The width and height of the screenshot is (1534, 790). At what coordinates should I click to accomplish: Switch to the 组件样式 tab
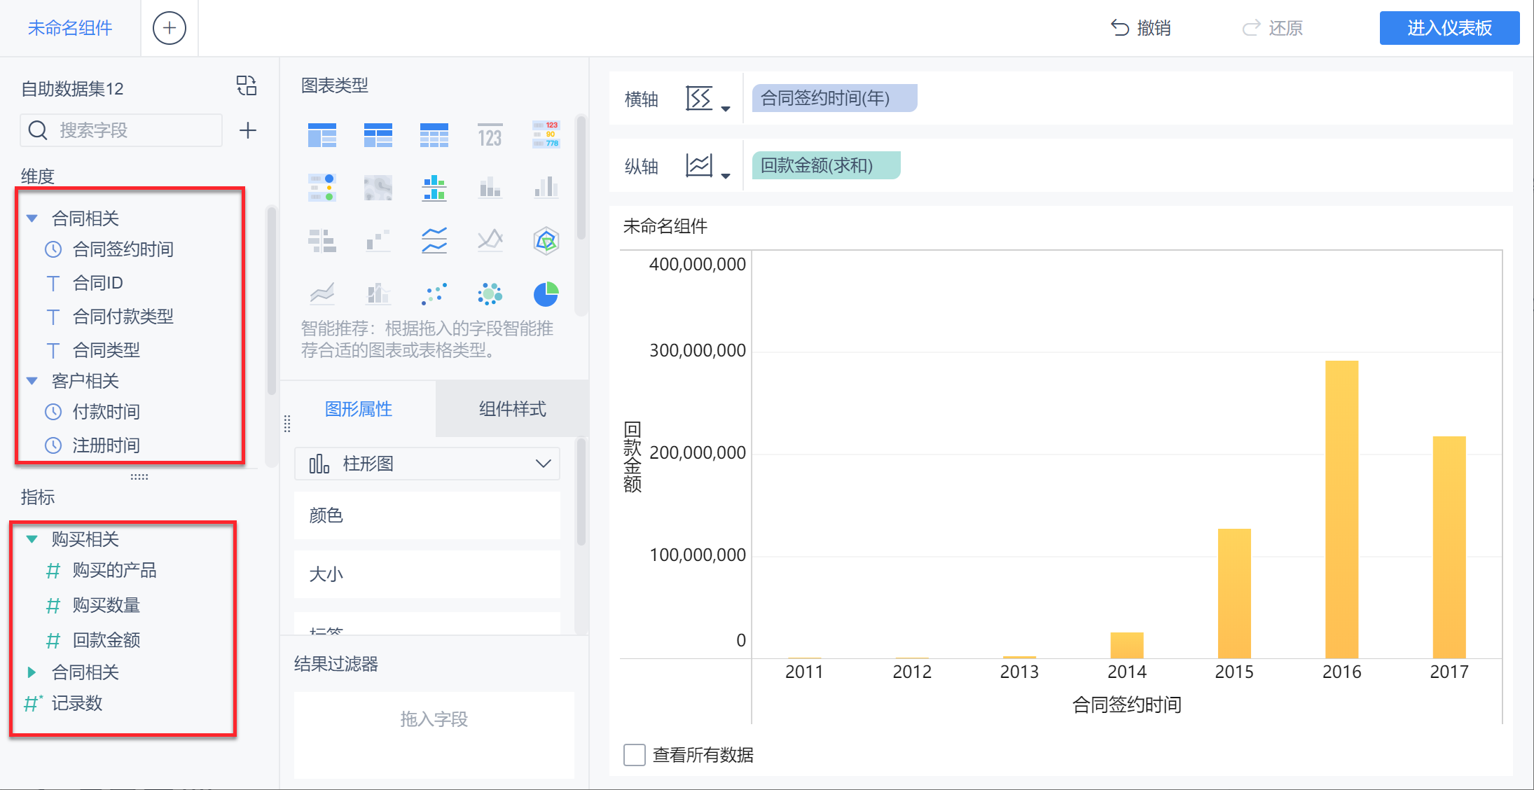coord(512,409)
